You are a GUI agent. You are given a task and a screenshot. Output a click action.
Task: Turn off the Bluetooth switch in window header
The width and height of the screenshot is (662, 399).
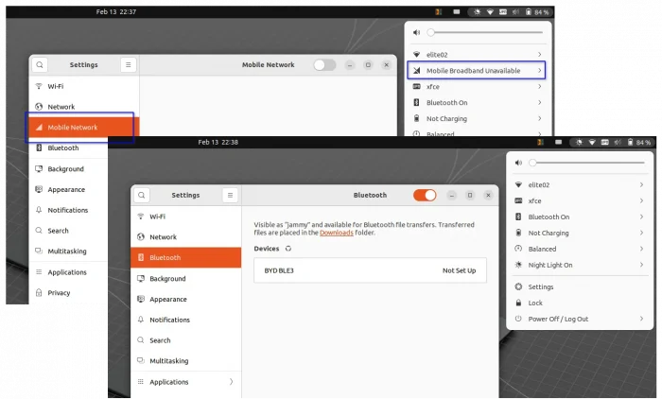pos(425,195)
